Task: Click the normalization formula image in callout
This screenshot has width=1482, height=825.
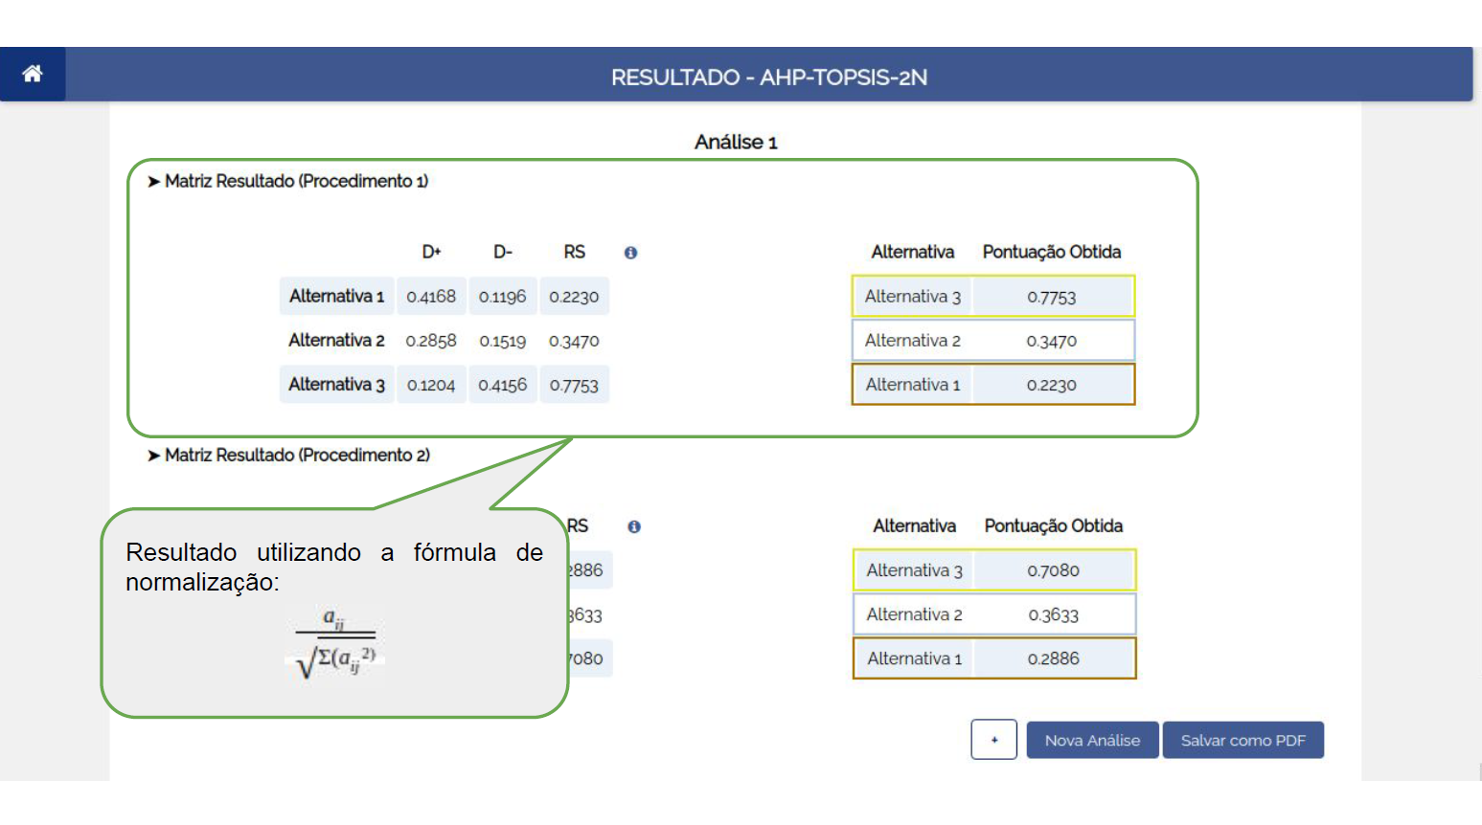Action: (335, 643)
